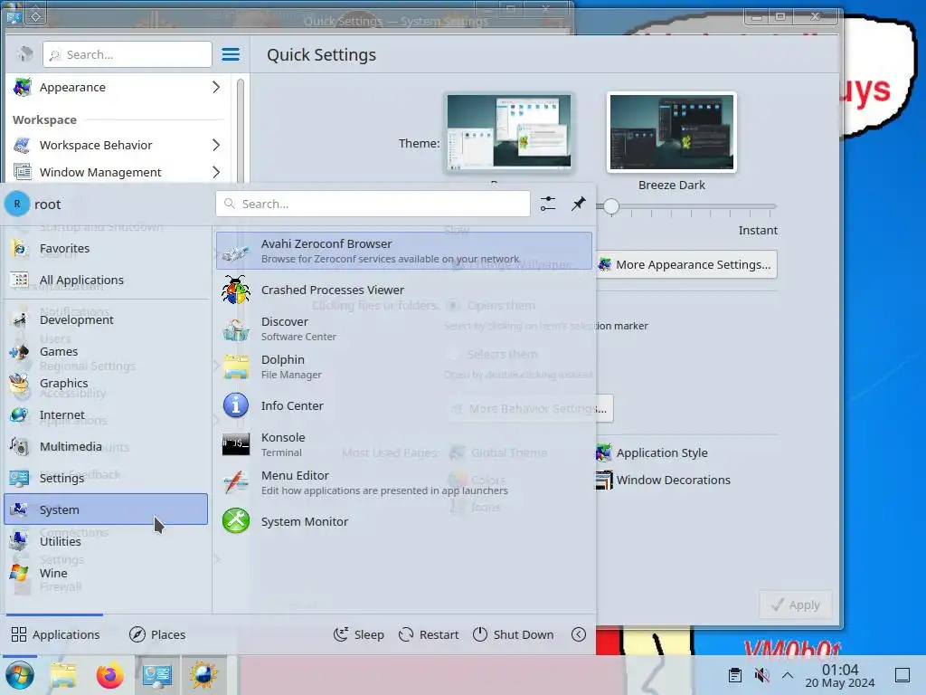Screen dimensions: 926x695
Task: Select the Breeze light theme thumbnail
Action: point(509,132)
